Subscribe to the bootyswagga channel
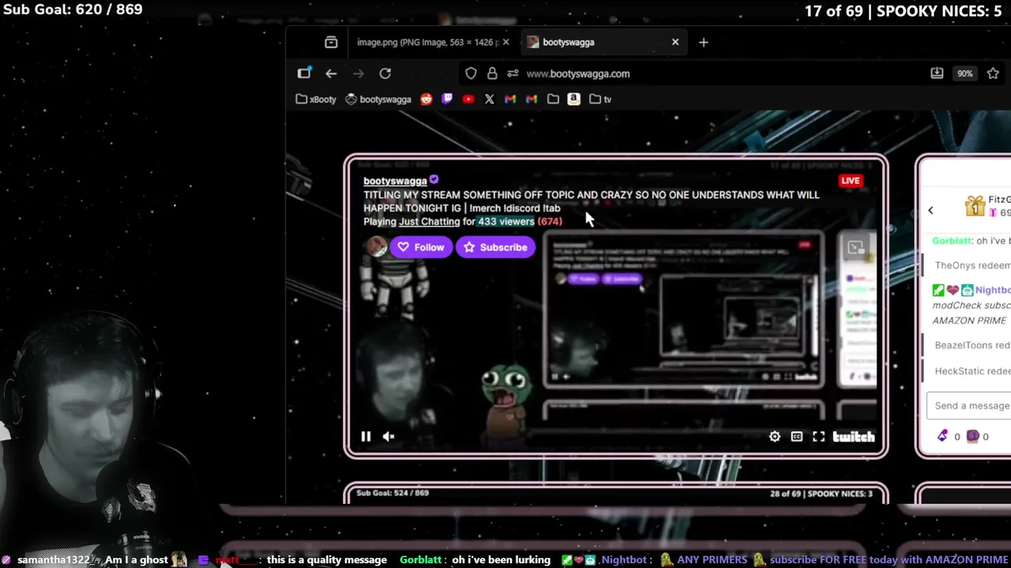 tap(495, 247)
